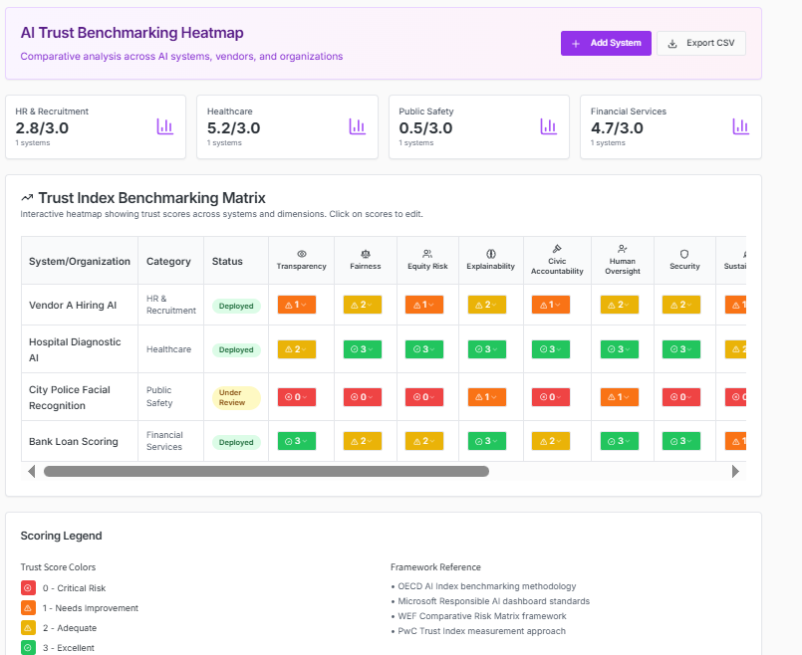Click the Fairness scales icon in the matrix header

pyautogui.click(x=365, y=253)
